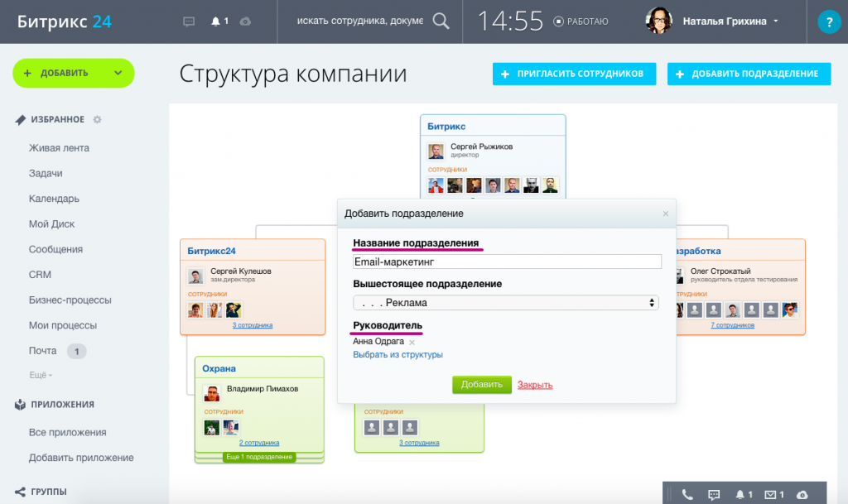The image size is (848, 504).
Task: Click the cloud icon in top header
Action: coord(245,22)
